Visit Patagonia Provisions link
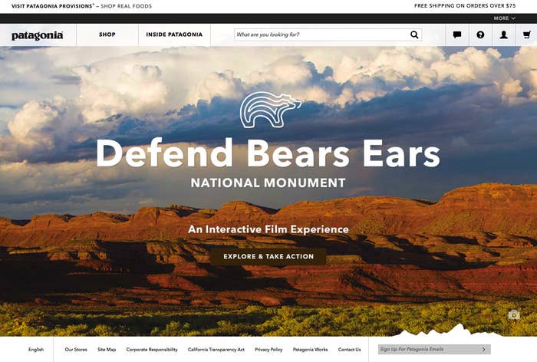Screen dimensions: 537x362 coord(81,6)
